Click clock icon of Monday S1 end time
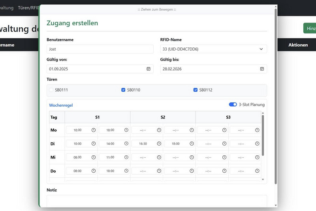The height and width of the screenshot is (211, 316). [x=126, y=130]
